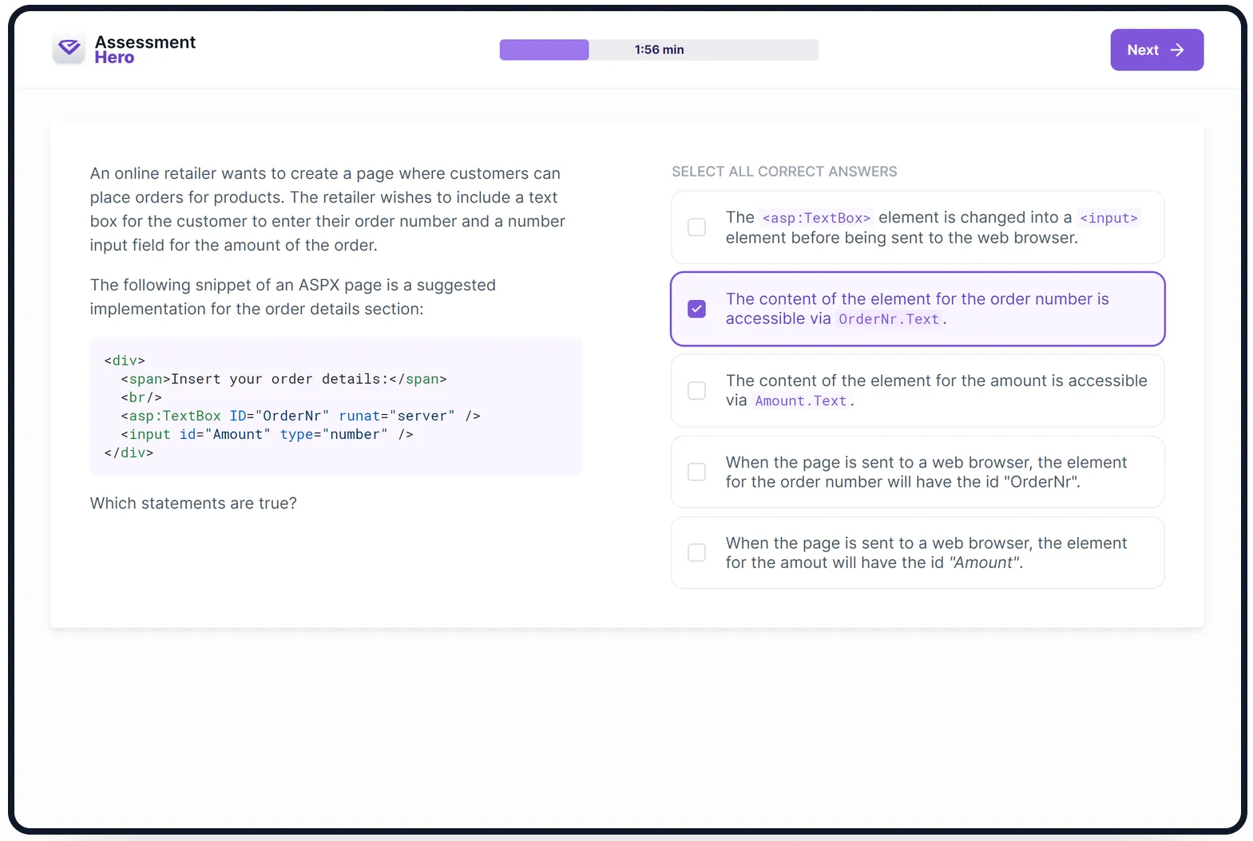Check the id "Amount" answer checkbox
The width and height of the screenshot is (1253, 841).
(x=696, y=552)
